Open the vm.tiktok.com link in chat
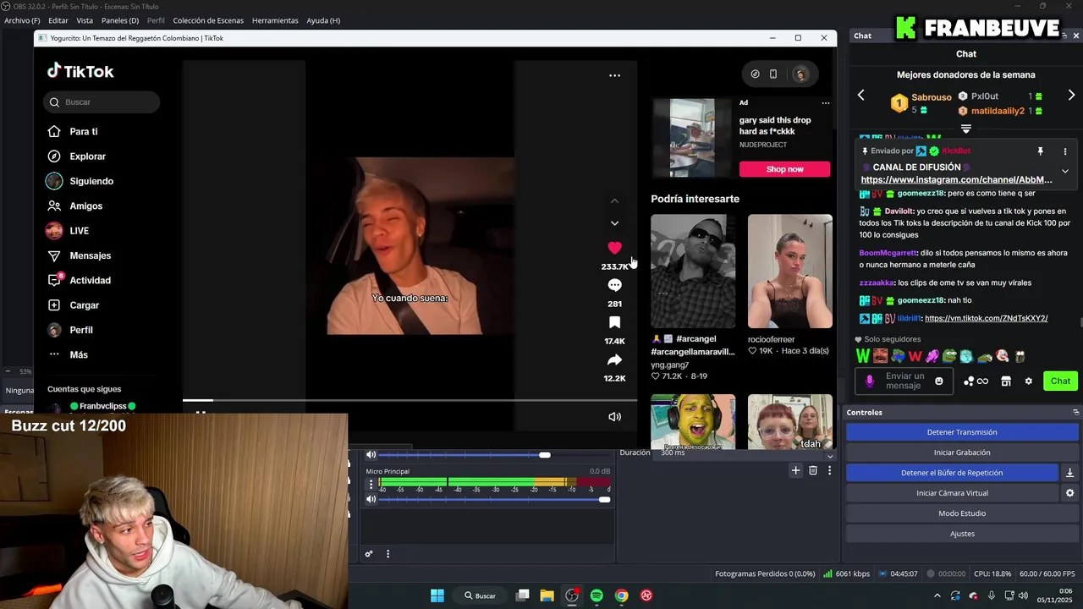The height and width of the screenshot is (609, 1083). 986,319
